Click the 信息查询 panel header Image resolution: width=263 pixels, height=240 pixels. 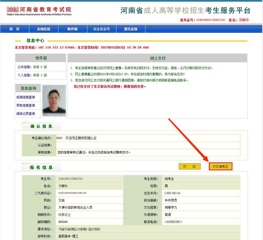coord(28,88)
